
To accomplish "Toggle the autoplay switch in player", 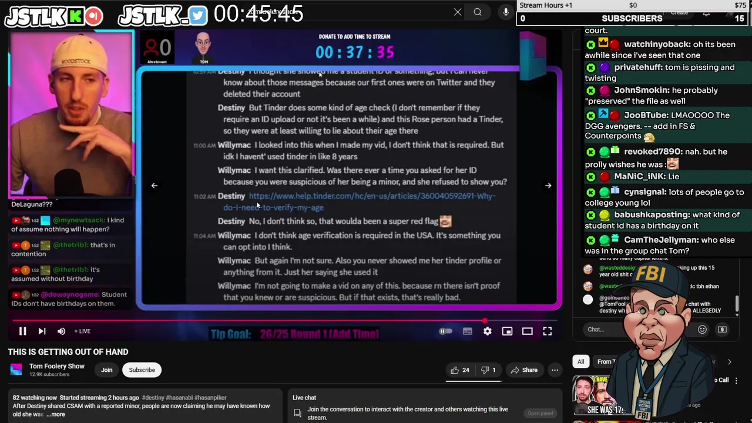I will (446, 331).
